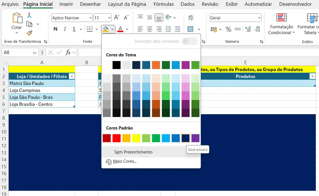The image size is (319, 196).
Task: Select the Loja Campinas cell
Action: [42, 90]
